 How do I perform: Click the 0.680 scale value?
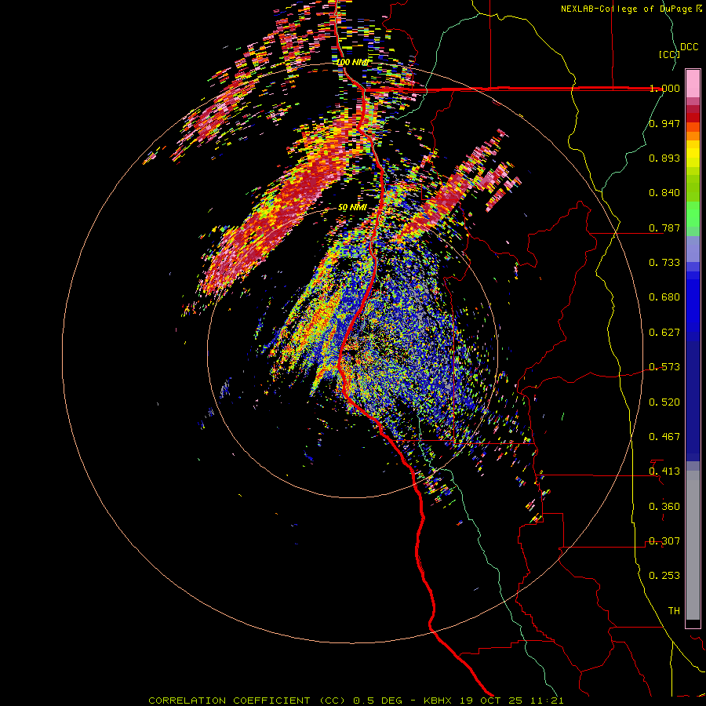tap(664, 297)
